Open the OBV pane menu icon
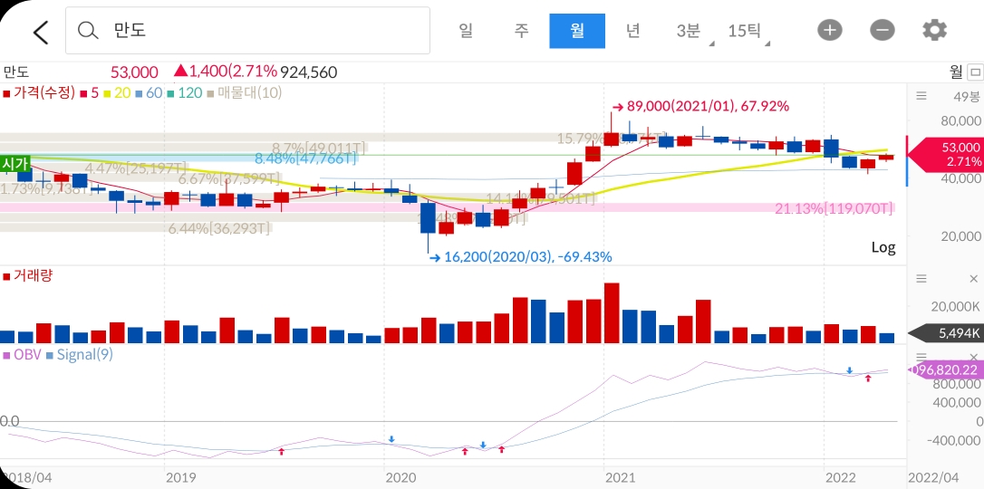Viewport: 984px width, 489px height. tap(921, 356)
